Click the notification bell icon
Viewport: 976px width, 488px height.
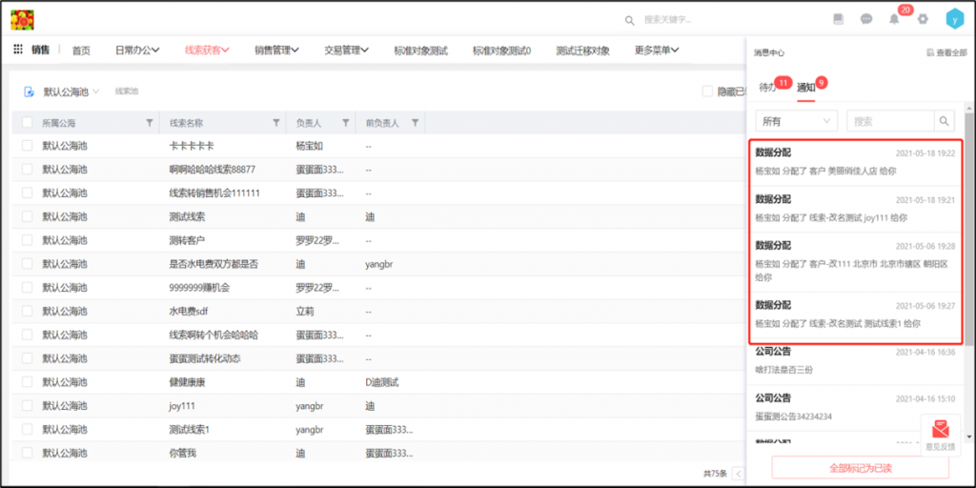[x=894, y=19]
